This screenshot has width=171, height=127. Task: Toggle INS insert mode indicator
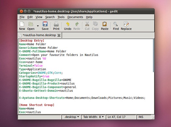(x=141, y=117)
